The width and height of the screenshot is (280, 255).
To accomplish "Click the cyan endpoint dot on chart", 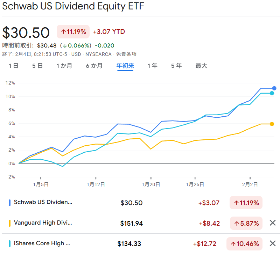I will pyautogui.click(x=272, y=93).
